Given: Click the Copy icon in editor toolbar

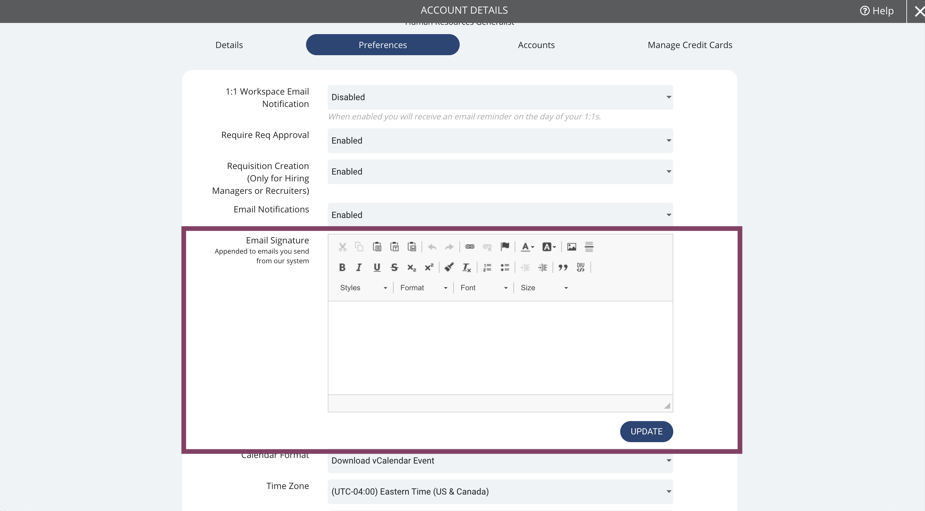Looking at the screenshot, I should point(359,247).
